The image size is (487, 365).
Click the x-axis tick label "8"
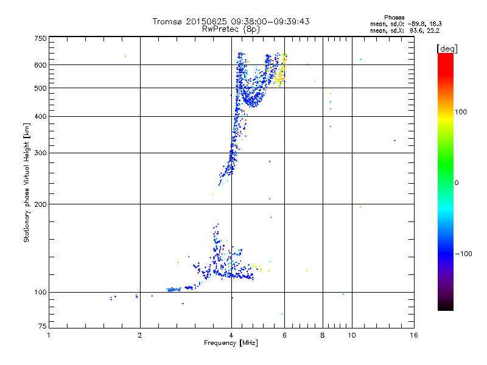coord(323,335)
